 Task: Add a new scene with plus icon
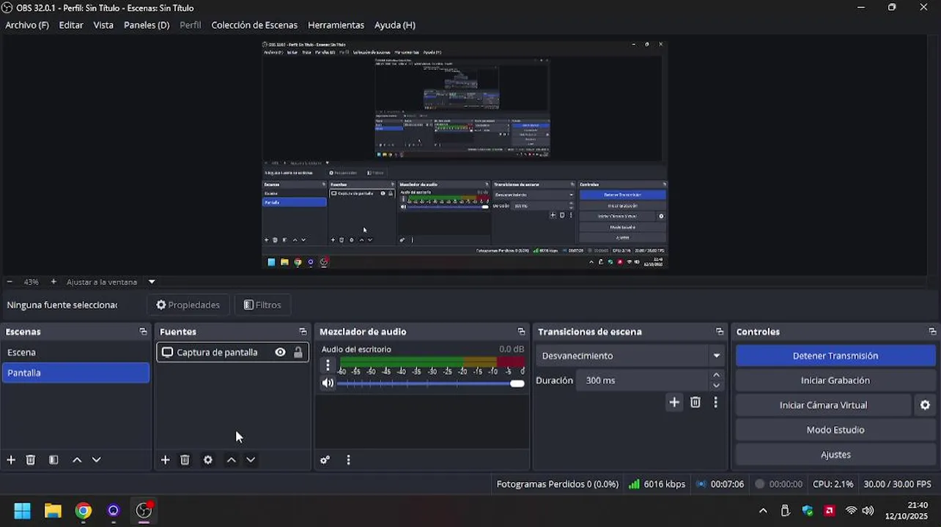pyautogui.click(x=11, y=460)
